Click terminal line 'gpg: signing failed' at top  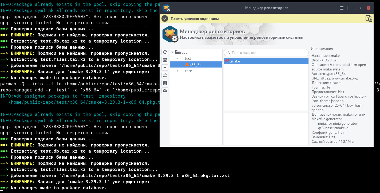(55, 23)
